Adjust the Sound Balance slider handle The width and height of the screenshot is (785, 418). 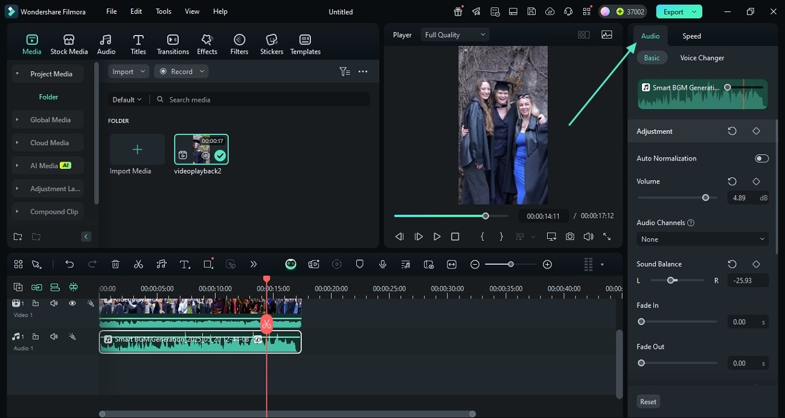670,280
